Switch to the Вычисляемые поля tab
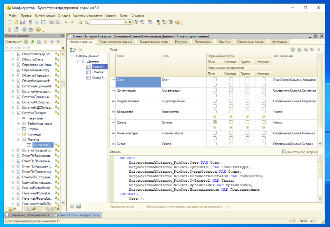Screen dimensions: 330x227 pyautogui.click(x=153, y=42)
